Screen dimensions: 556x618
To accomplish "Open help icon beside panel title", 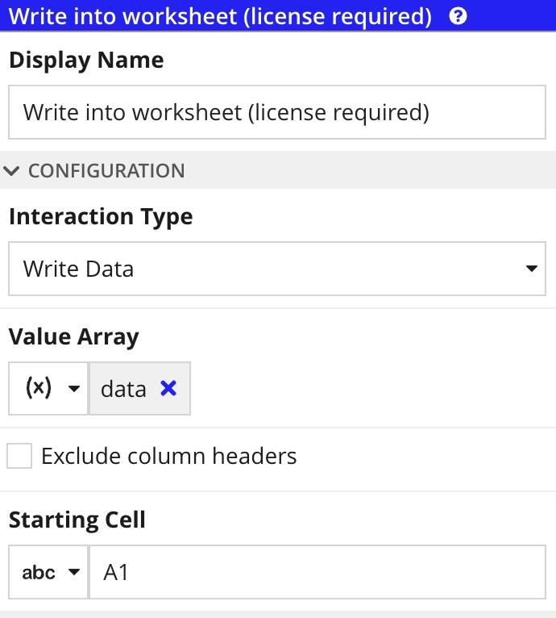I will 458,16.
